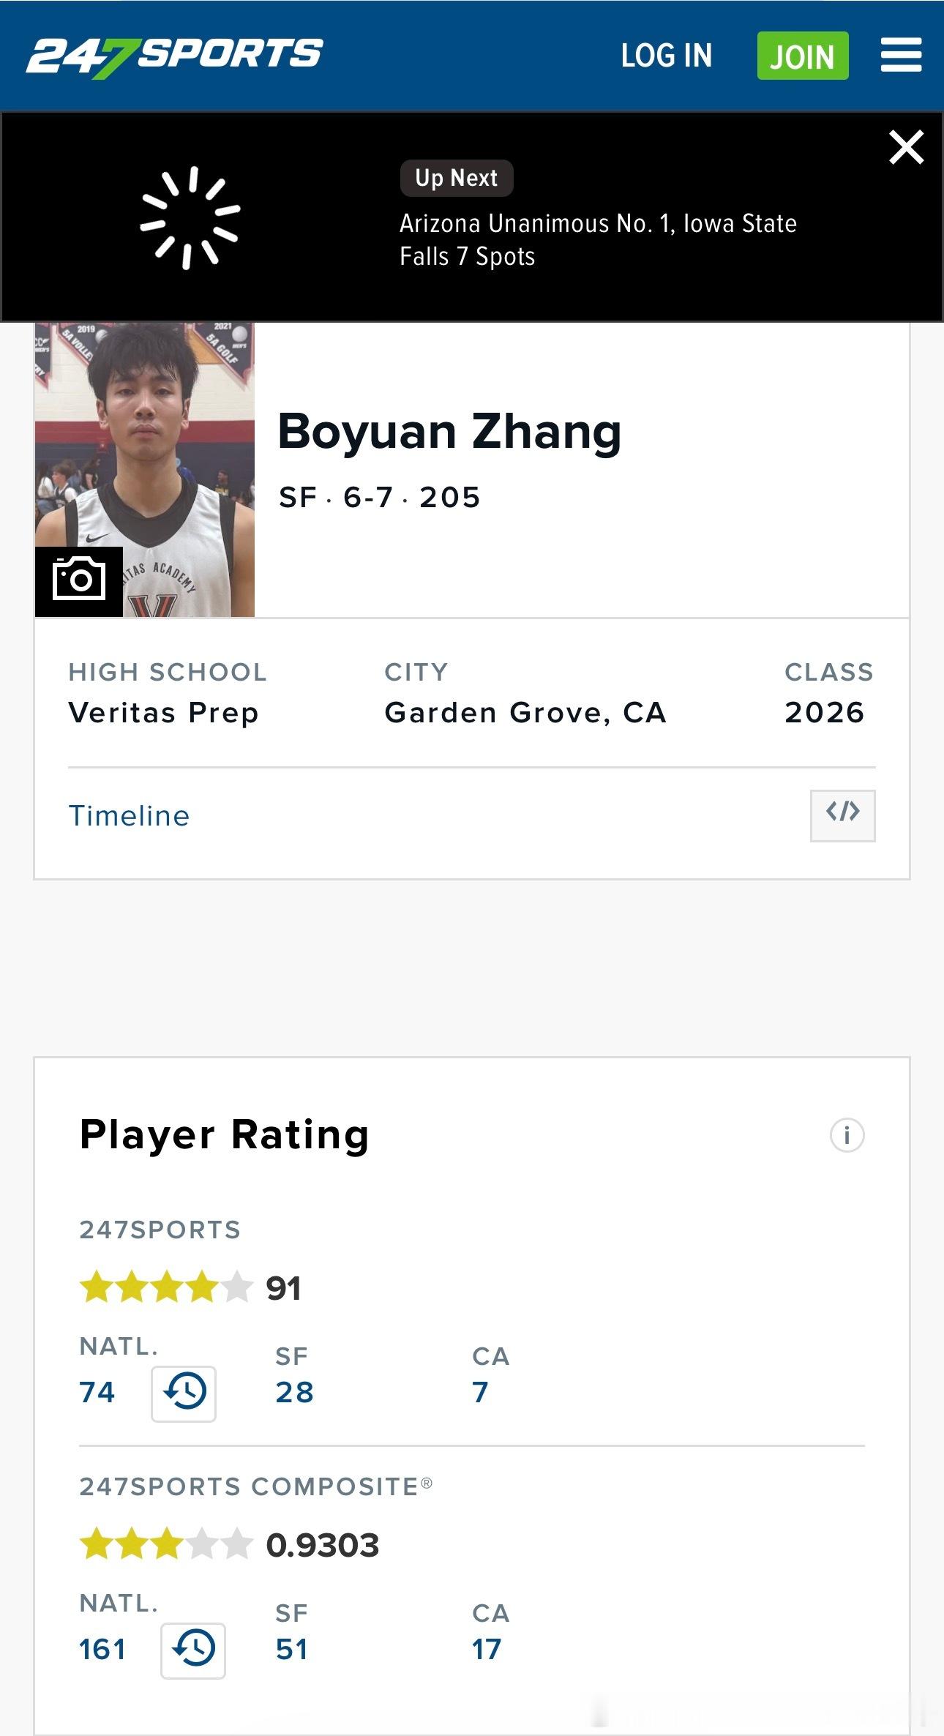The width and height of the screenshot is (944, 1736).
Task: Click the embed code icon
Action: (x=842, y=815)
